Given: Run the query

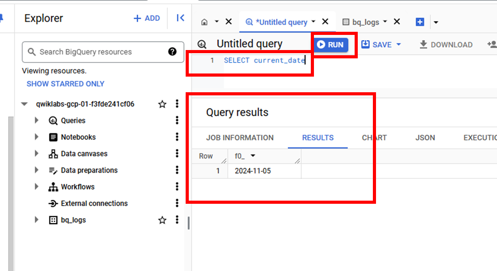Looking at the screenshot, I should pyautogui.click(x=331, y=45).
